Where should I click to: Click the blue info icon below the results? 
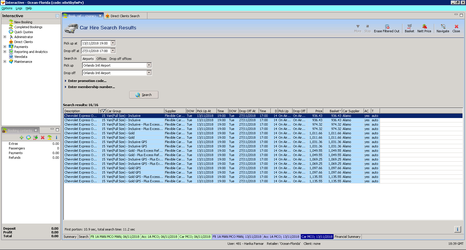click(457, 229)
